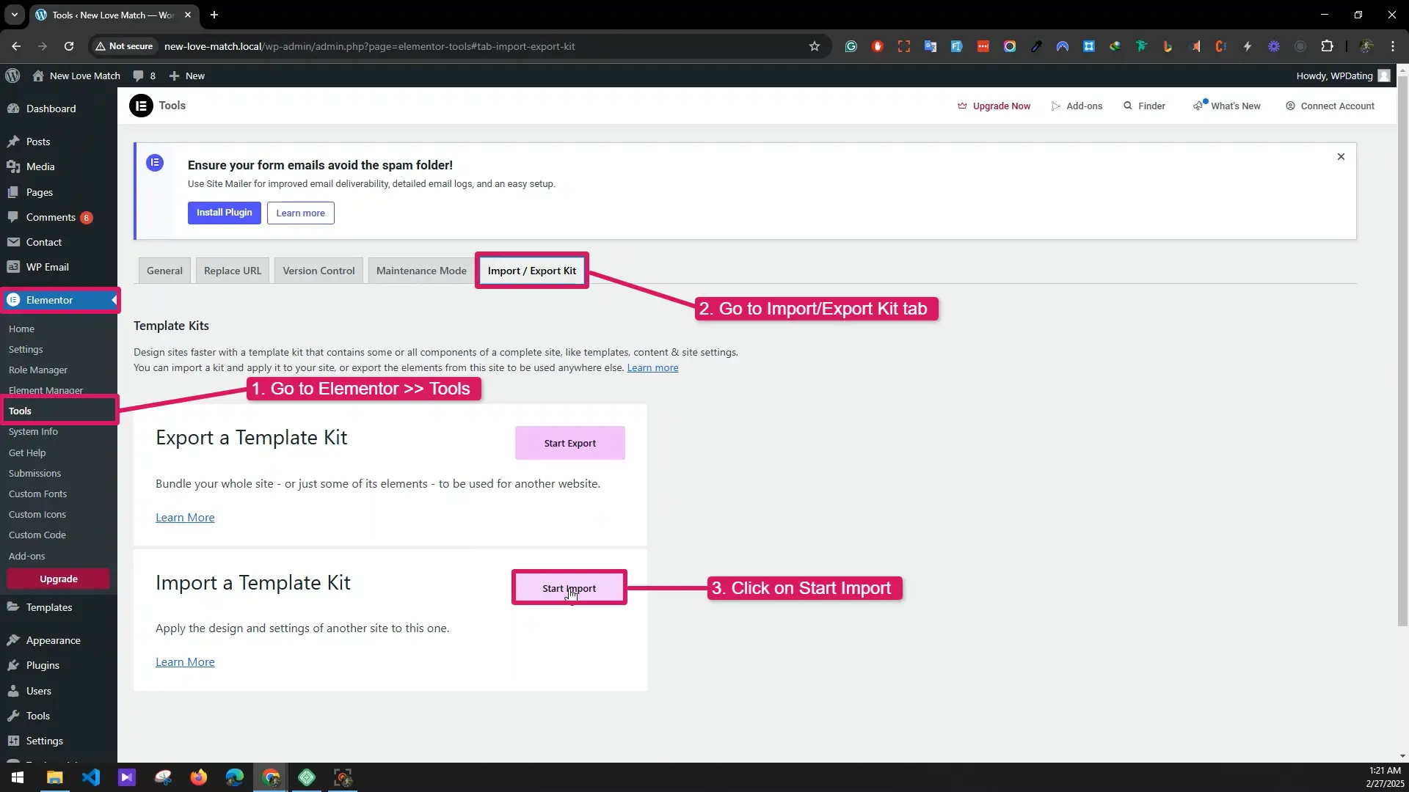Image resolution: width=1409 pixels, height=792 pixels.
Task: Open Posts in sidebar
Action: click(x=59, y=142)
